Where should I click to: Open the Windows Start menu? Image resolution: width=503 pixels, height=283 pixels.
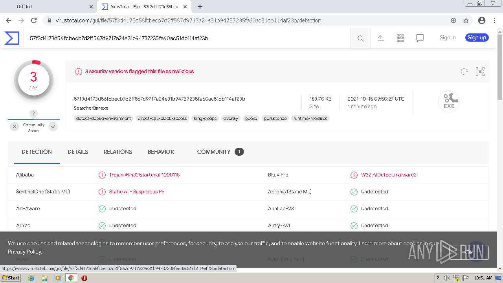coord(11,278)
